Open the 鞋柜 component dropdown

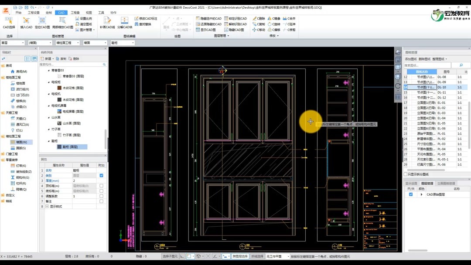tap(123, 43)
